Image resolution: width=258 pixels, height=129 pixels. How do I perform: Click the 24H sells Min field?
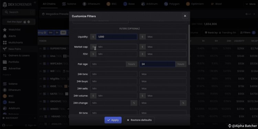[x=114, y=89]
